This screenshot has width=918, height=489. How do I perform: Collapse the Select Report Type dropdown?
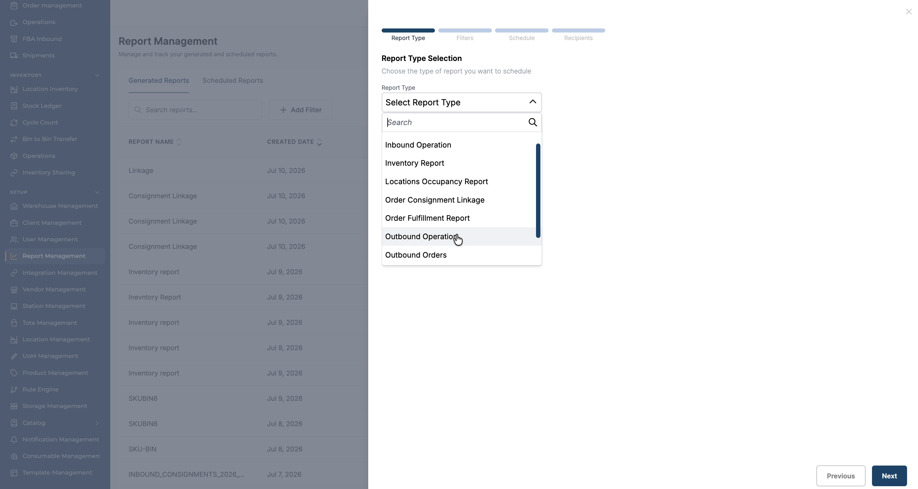pyautogui.click(x=532, y=102)
